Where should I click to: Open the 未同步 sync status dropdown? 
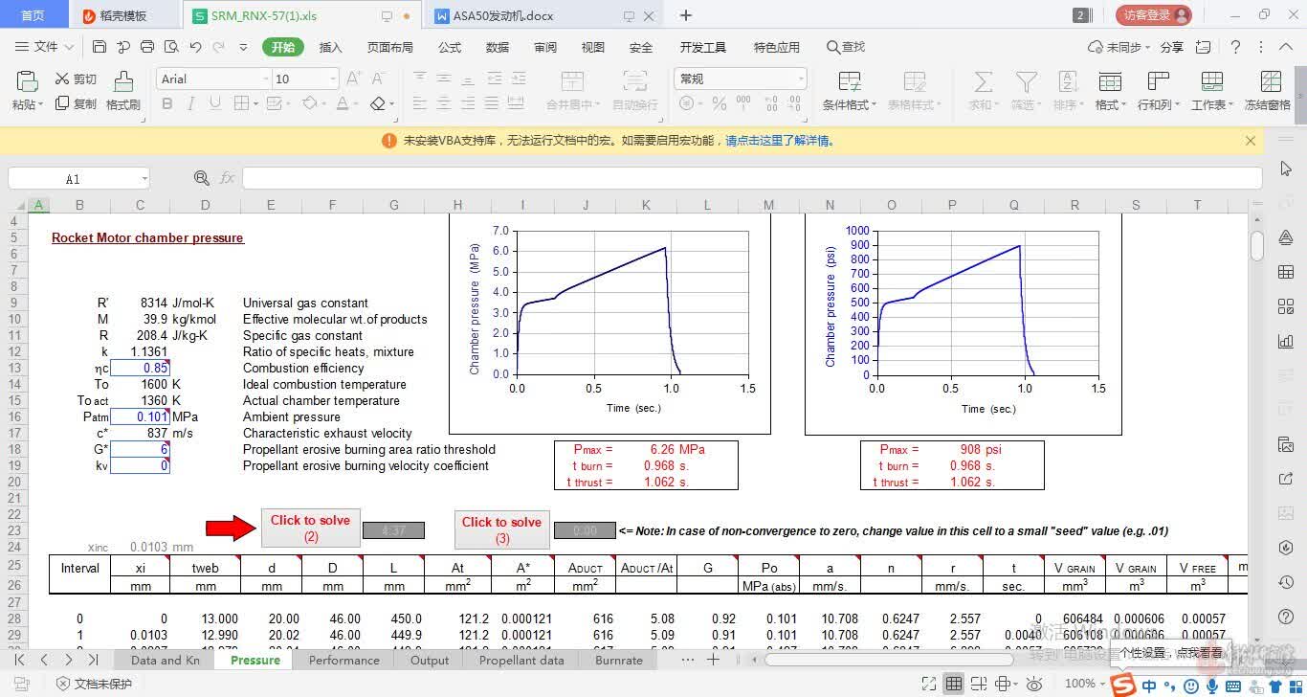pos(1119,47)
